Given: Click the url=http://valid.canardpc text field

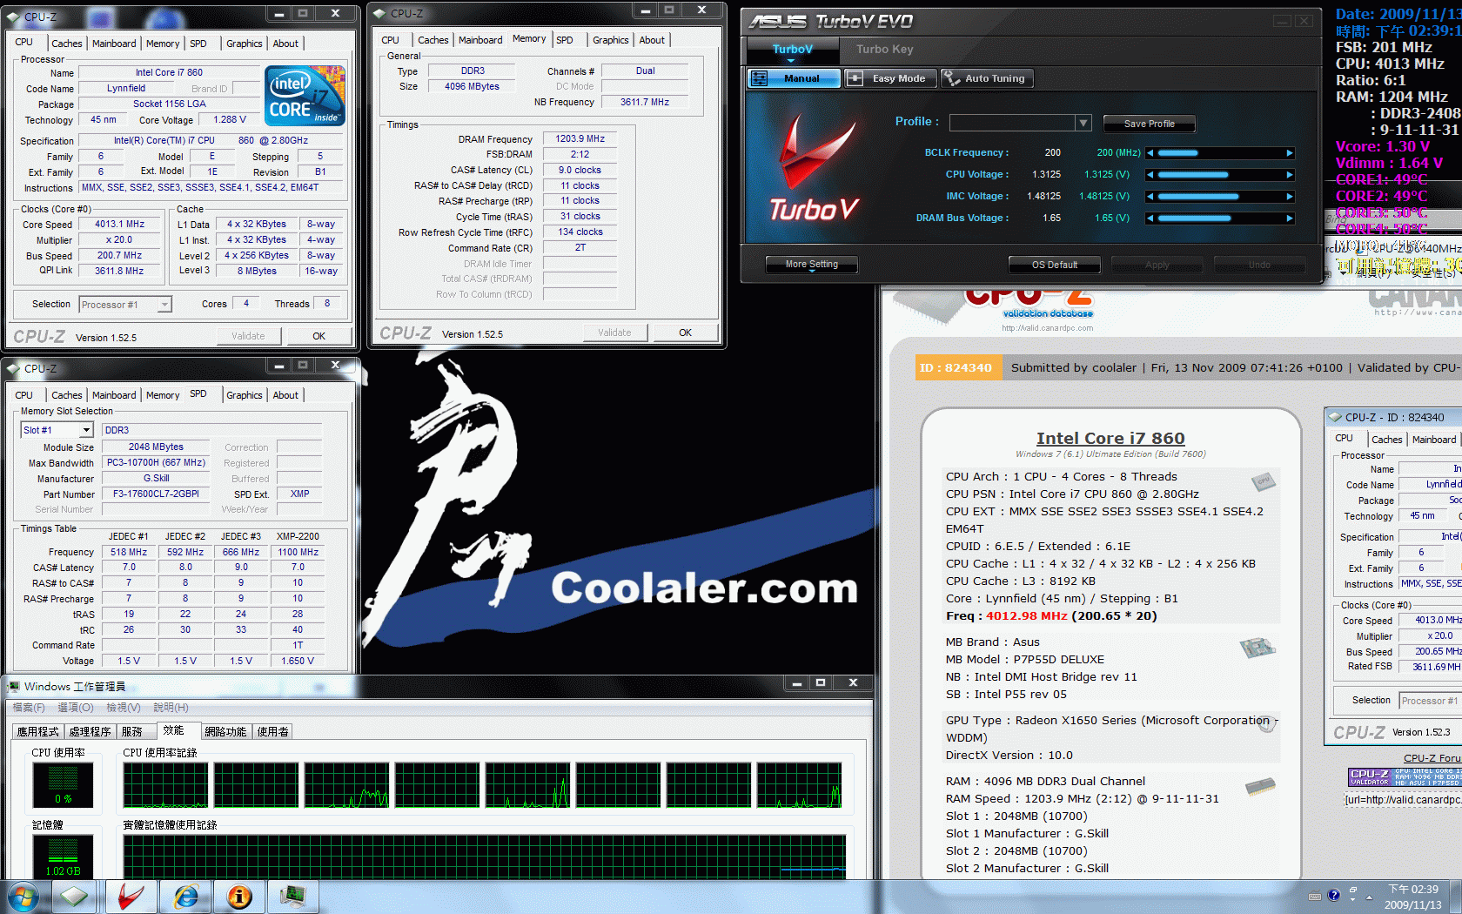Looking at the screenshot, I should tap(1403, 800).
